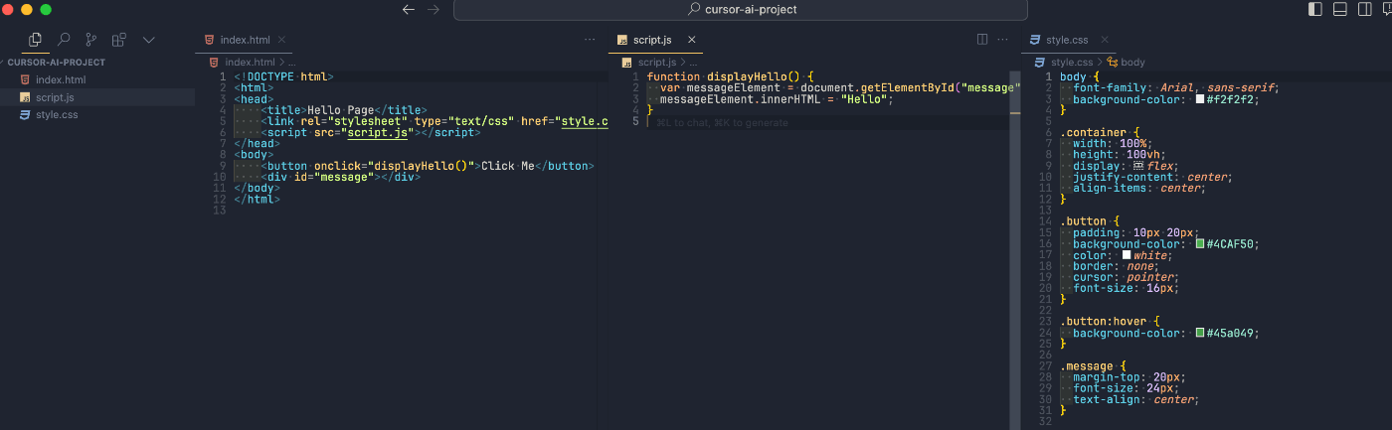The image size is (1392, 430).
Task: Click the div id="message" line
Action: pos(340,177)
